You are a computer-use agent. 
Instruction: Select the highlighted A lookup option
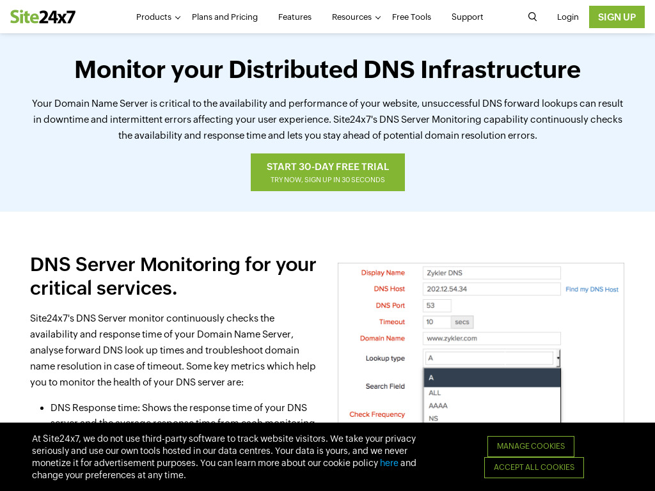click(492, 377)
